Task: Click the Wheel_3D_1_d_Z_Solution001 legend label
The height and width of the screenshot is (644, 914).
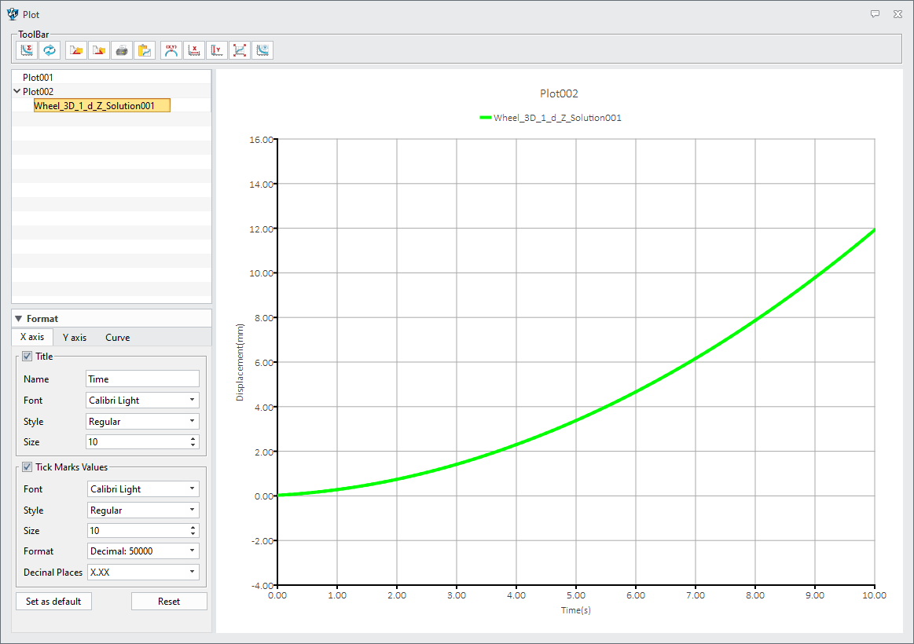Action: tap(557, 118)
